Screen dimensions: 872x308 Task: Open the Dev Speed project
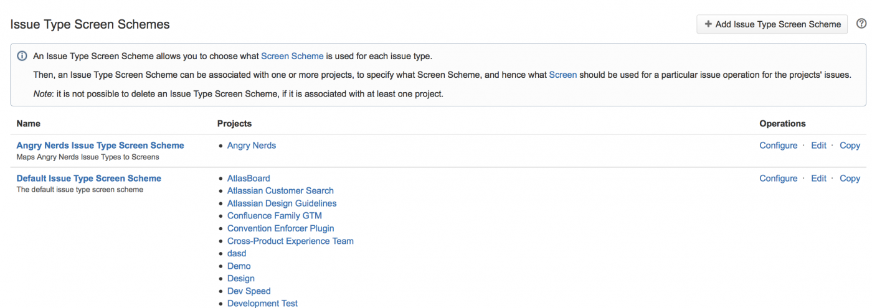click(249, 291)
